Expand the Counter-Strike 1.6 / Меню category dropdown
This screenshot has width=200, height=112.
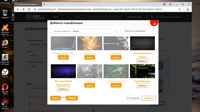pos(84,31)
